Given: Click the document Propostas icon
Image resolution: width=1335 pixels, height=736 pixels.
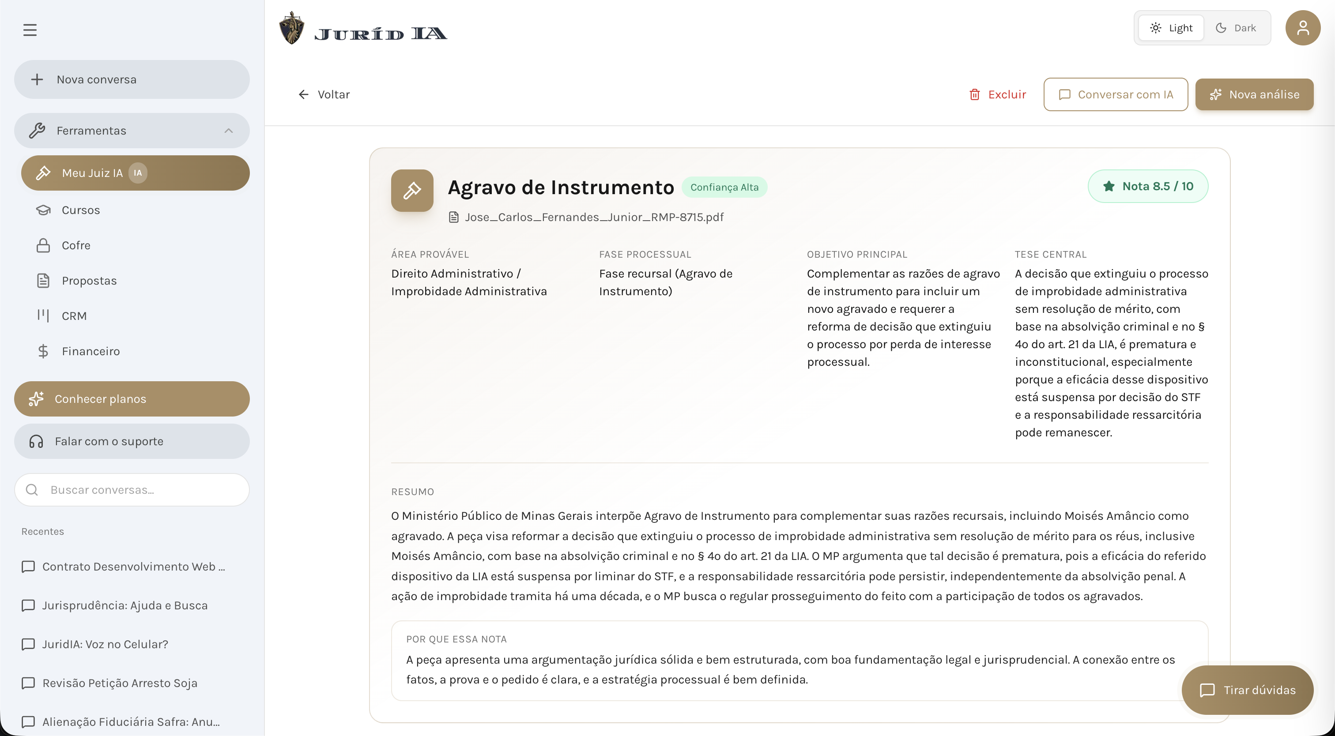Looking at the screenshot, I should point(43,281).
